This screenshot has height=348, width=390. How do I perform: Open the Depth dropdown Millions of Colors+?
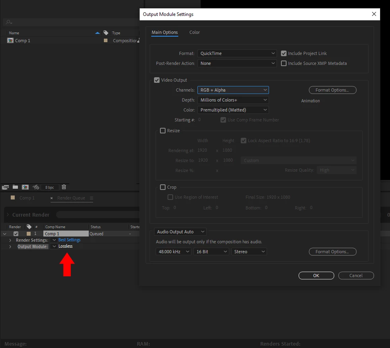point(233,100)
